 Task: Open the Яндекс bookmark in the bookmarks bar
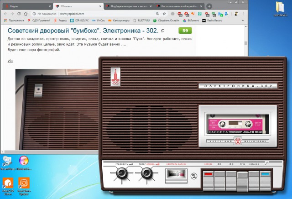[60, 21]
